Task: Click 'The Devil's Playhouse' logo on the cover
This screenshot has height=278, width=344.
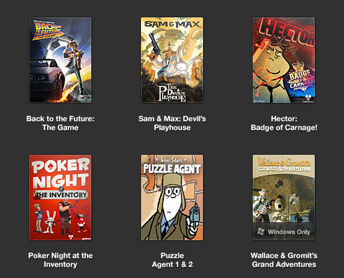Action: (x=172, y=92)
